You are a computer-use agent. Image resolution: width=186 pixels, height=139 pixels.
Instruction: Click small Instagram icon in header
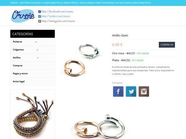(x=40, y=21)
